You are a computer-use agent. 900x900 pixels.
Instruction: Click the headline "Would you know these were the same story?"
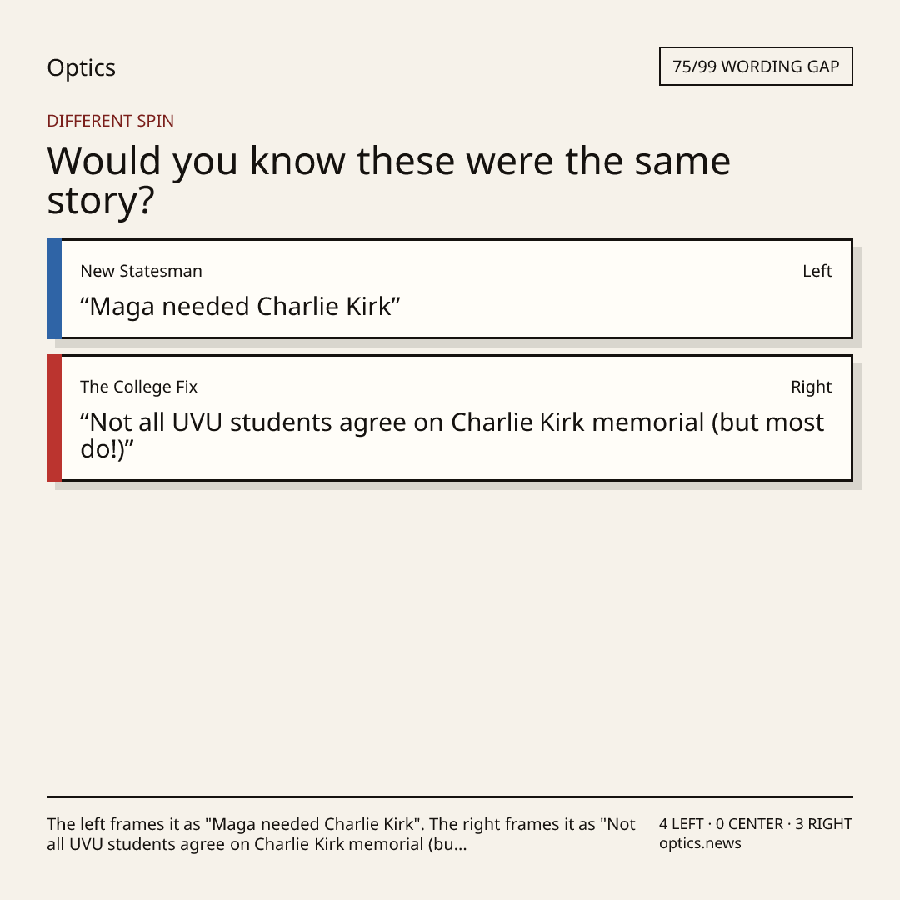[x=388, y=180]
